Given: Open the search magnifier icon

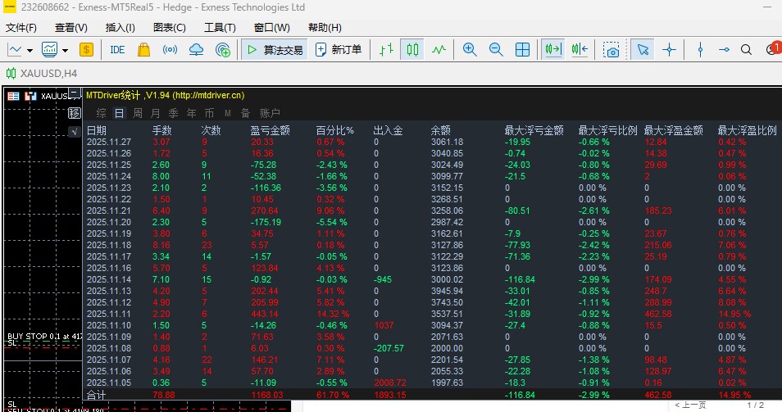Looking at the screenshot, I should (746, 49).
